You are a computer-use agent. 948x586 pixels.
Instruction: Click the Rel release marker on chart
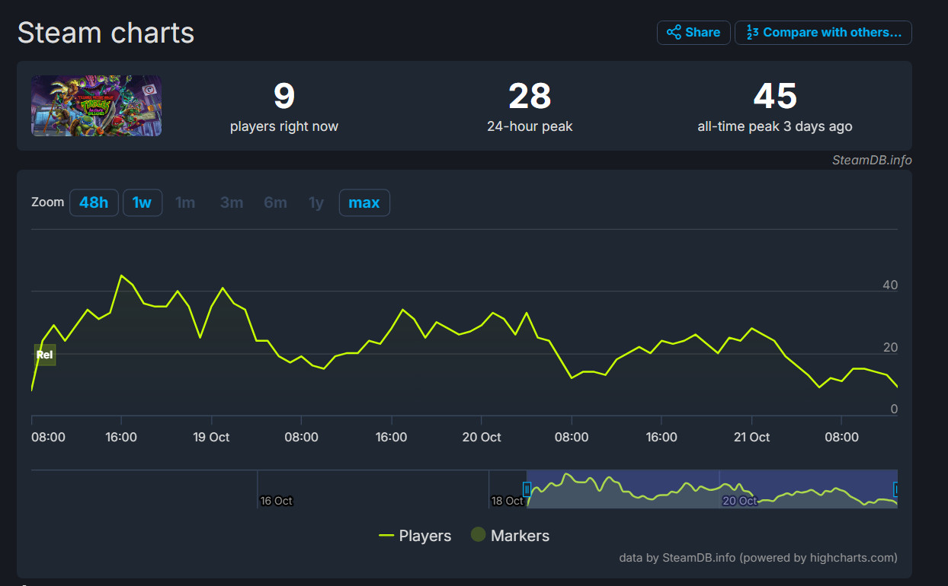[45, 355]
